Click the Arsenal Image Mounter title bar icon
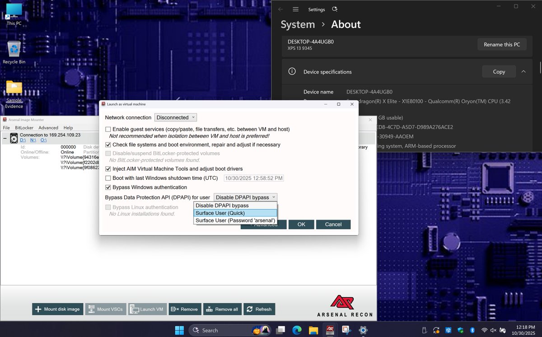The image size is (542, 337). 5,120
